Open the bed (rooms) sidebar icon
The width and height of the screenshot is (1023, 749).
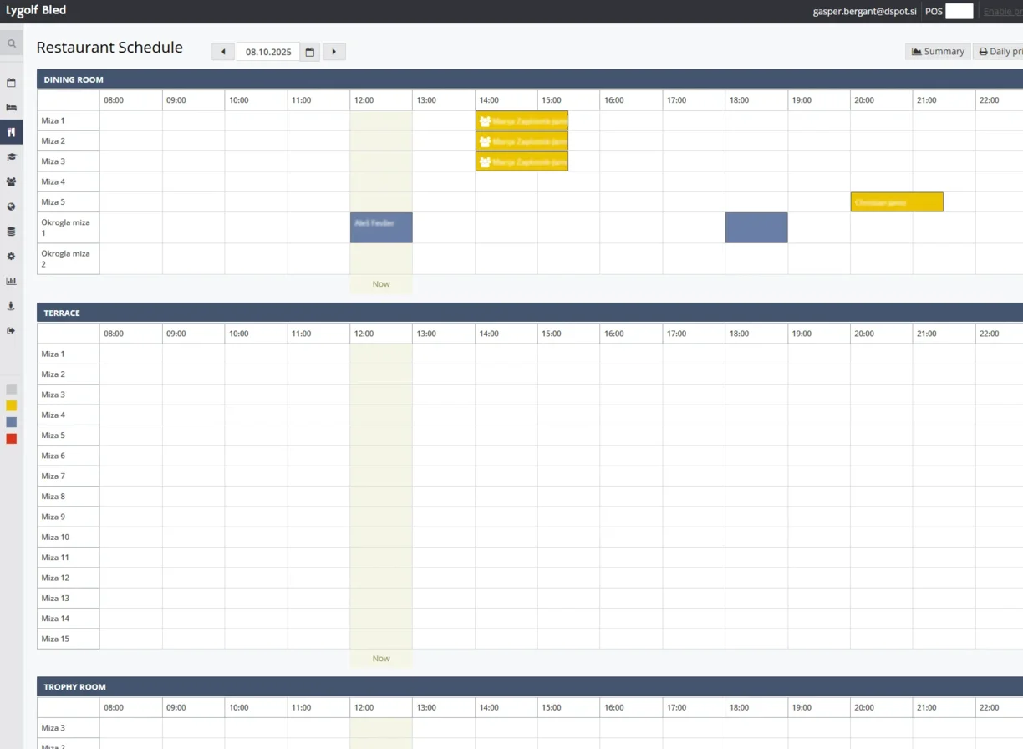[12, 108]
